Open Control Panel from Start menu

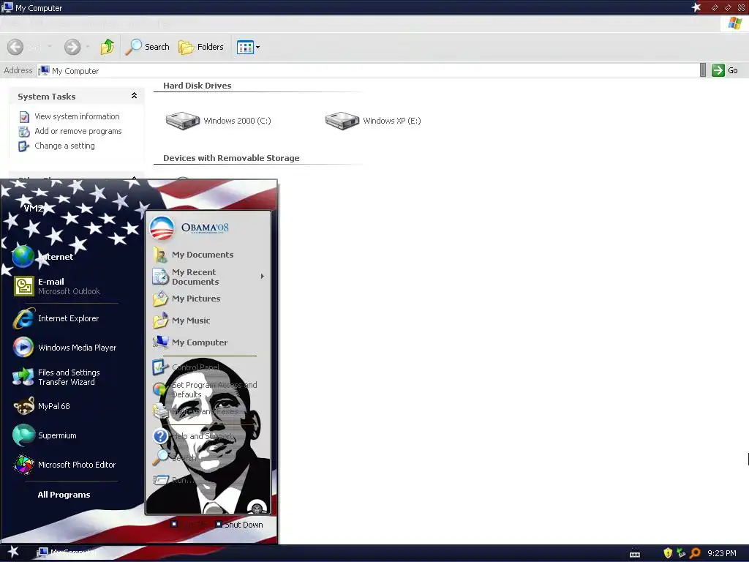[x=187, y=367]
